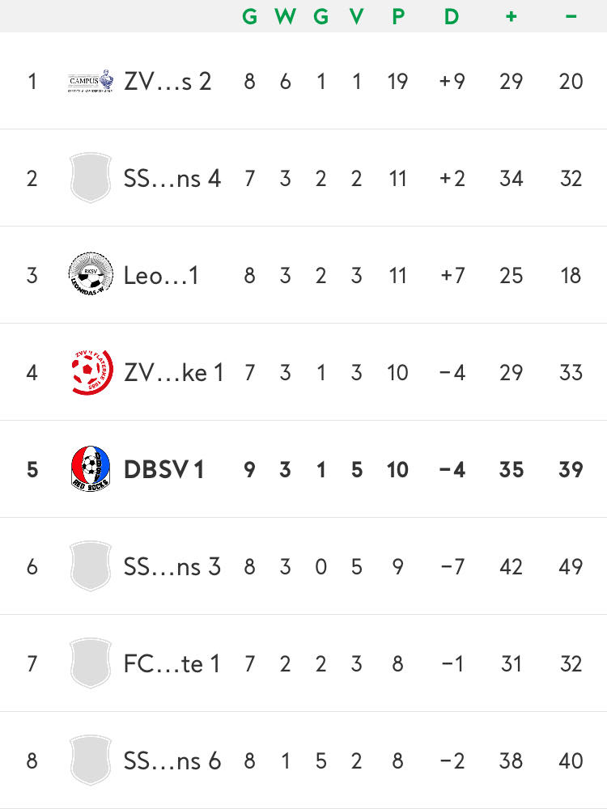607x809 pixels.
Task: Click the placeholder shield for SS…ns 4
Action: point(91,177)
